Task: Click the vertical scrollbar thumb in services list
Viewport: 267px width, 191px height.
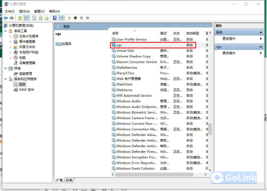Action: [210, 129]
